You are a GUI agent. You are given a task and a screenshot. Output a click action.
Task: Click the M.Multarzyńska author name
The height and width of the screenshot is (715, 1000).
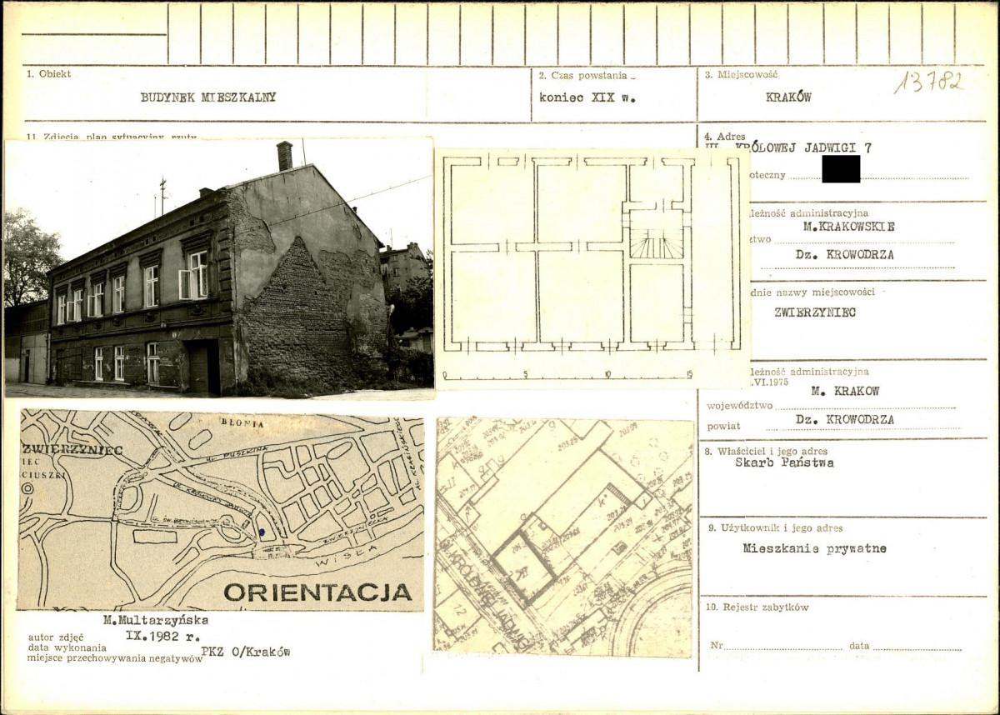(x=155, y=620)
